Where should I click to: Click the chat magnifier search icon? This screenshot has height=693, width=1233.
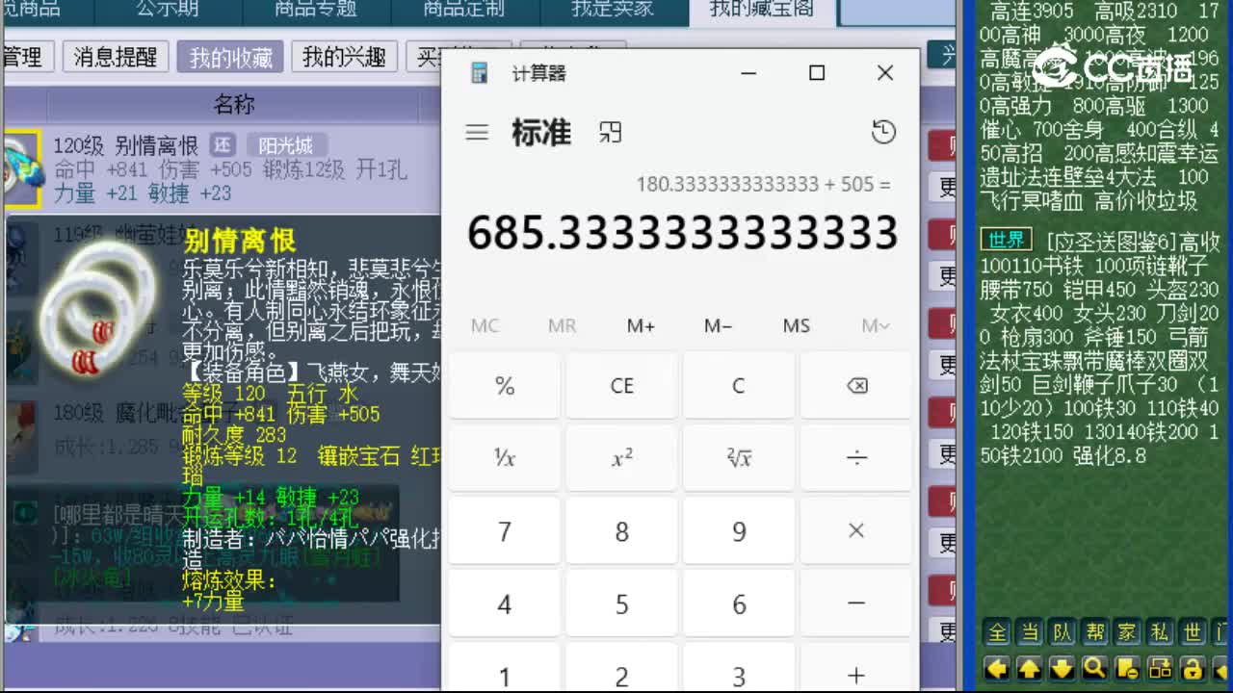tap(1095, 667)
